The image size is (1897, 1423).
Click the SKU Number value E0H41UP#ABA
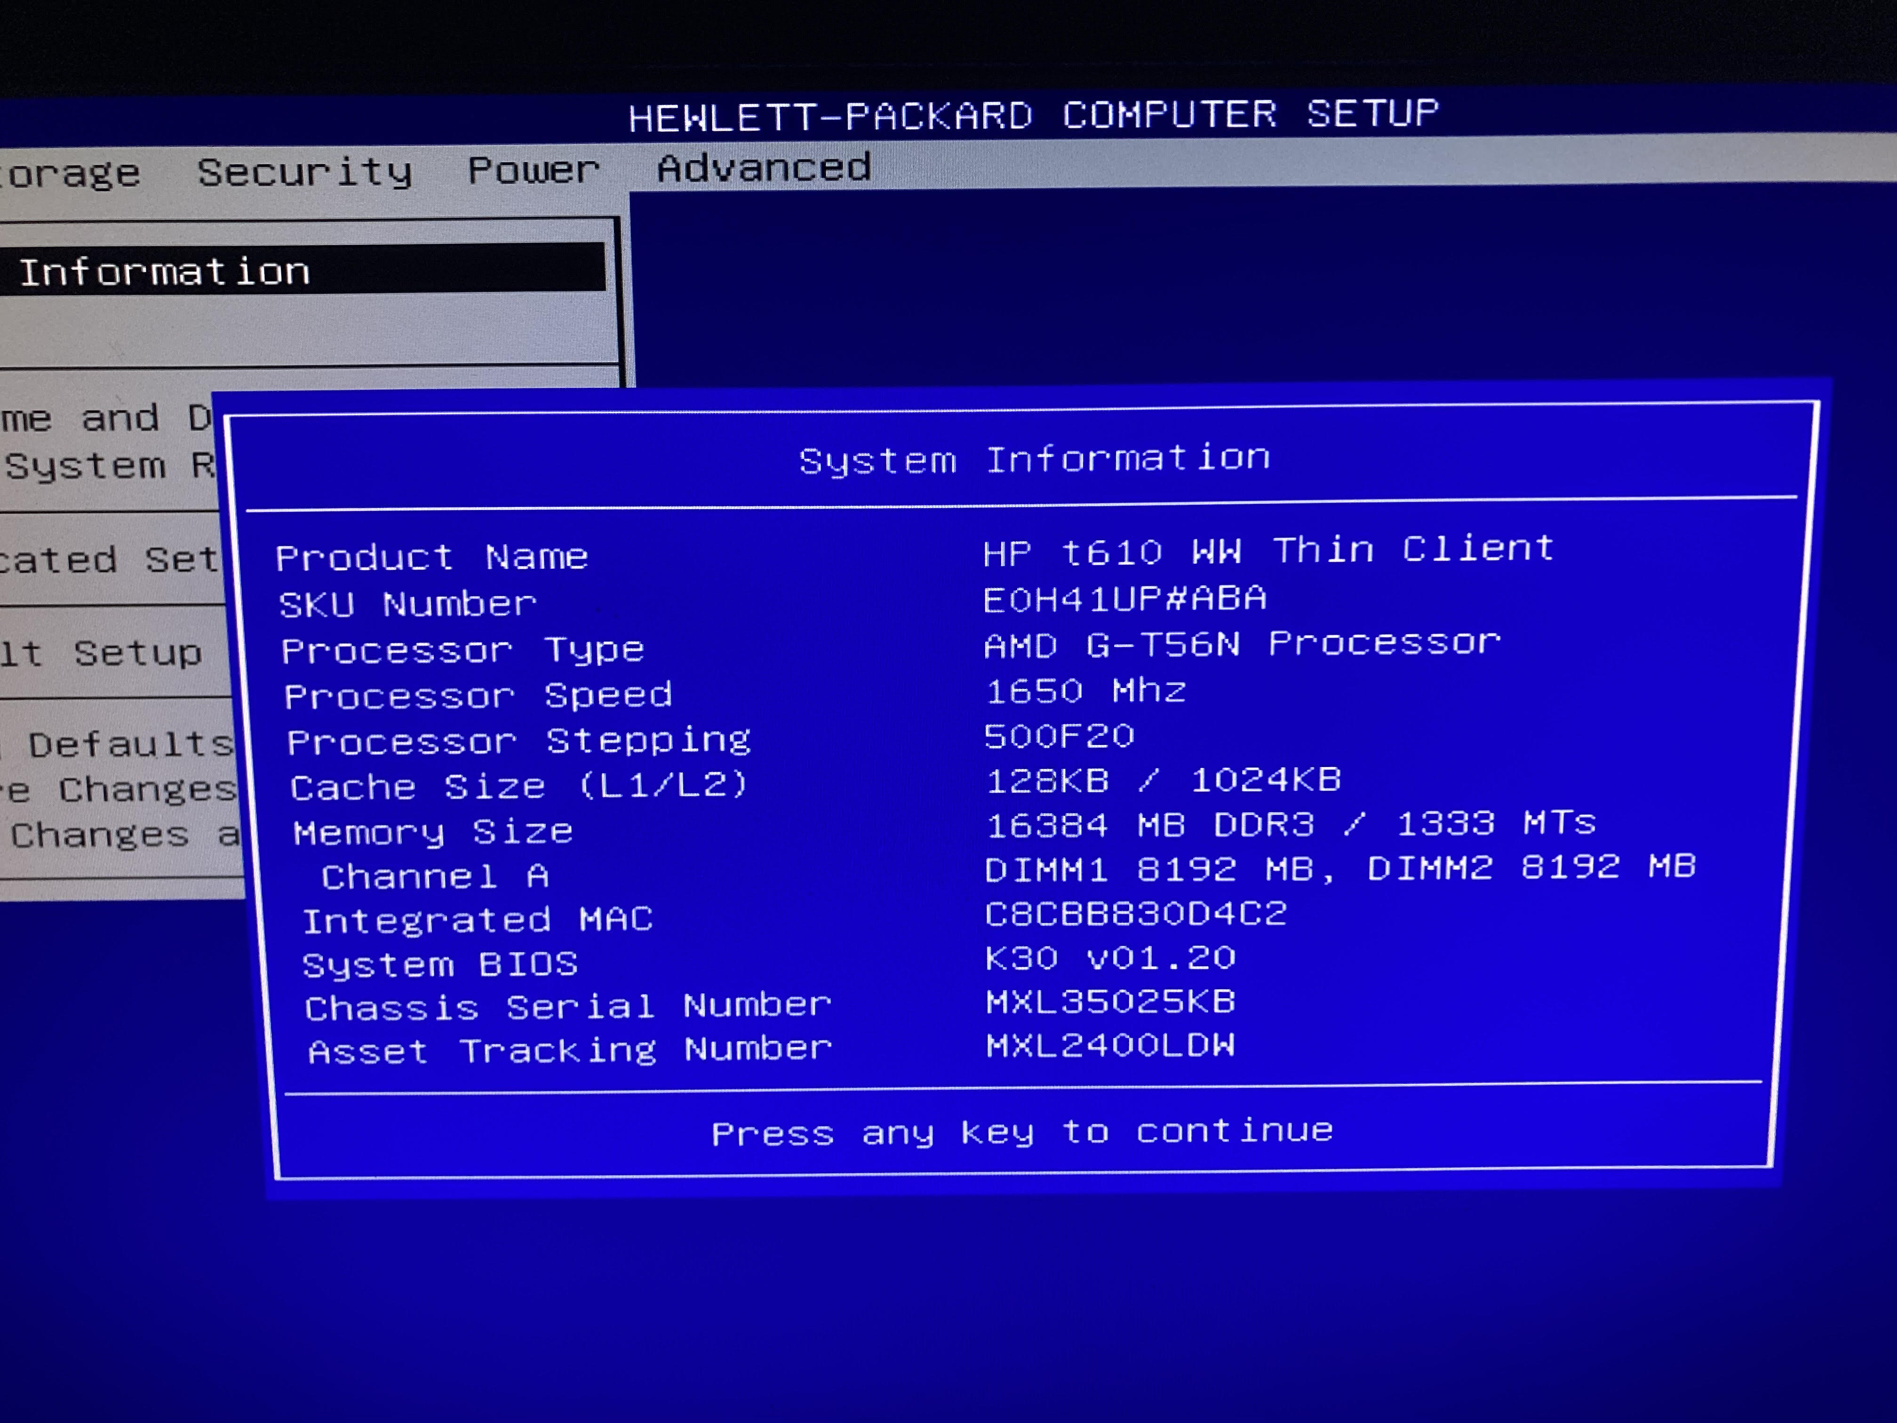(x=1124, y=599)
